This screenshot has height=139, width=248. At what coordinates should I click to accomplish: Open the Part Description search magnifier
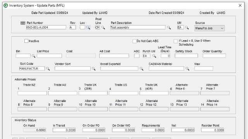(169, 27)
